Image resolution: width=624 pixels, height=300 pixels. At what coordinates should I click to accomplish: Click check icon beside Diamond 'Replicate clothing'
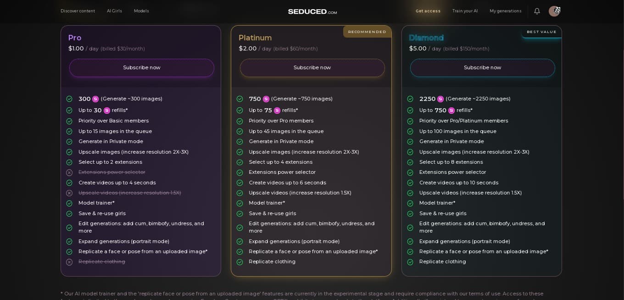pyautogui.click(x=410, y=262)
